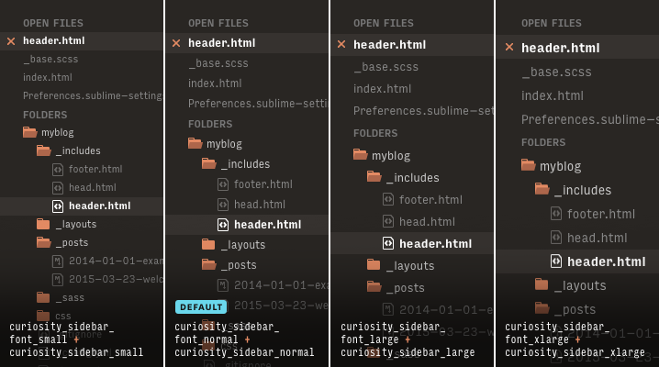Click the _layouts folder icon in large sidebar
This screenshot has height=367, width=659.
pos(374,264)
